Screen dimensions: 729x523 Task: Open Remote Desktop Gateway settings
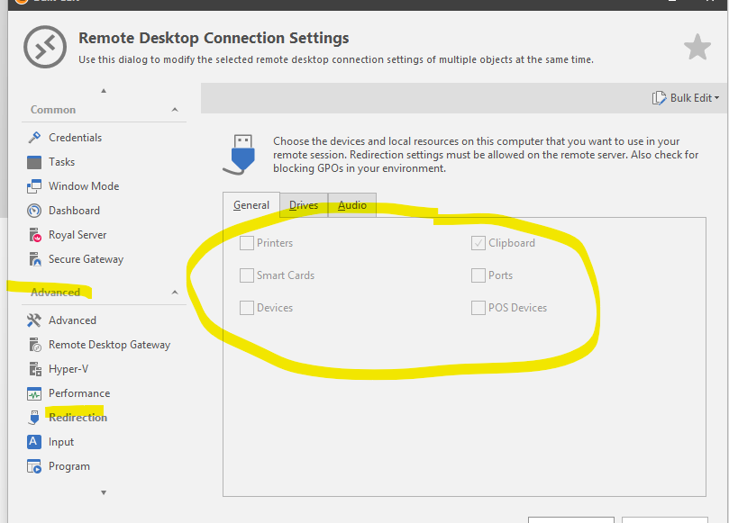click(109, 345)
